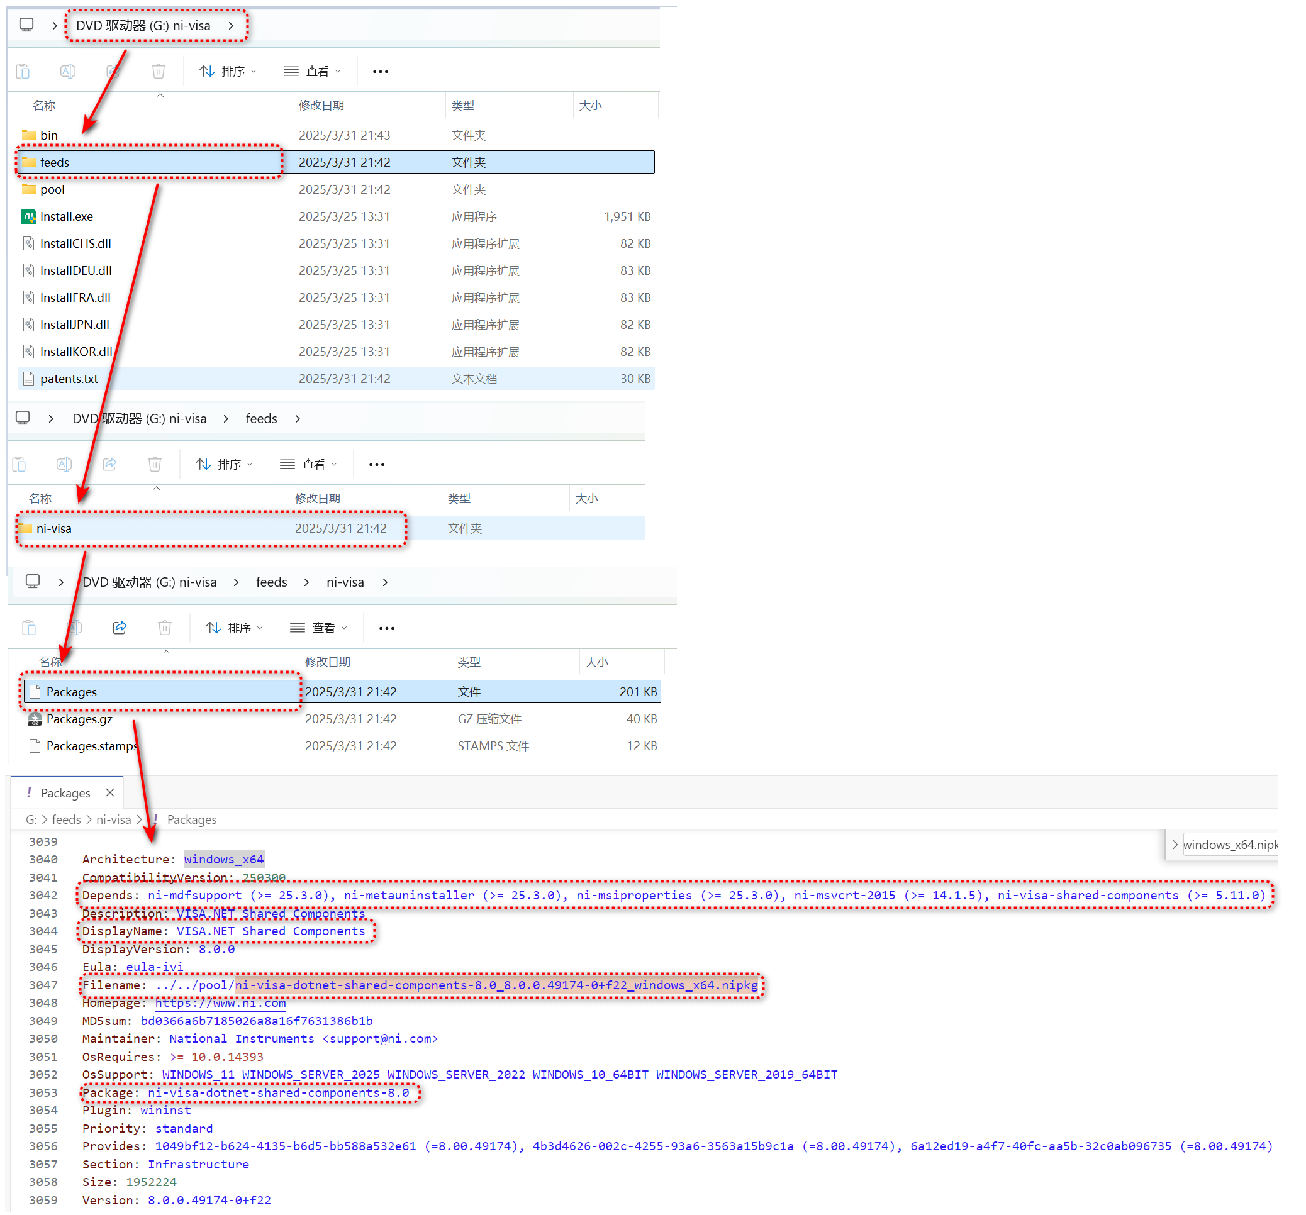Click the bin folder icon
This screenshot has height=1215, width=1306.
tap(28, 135)
